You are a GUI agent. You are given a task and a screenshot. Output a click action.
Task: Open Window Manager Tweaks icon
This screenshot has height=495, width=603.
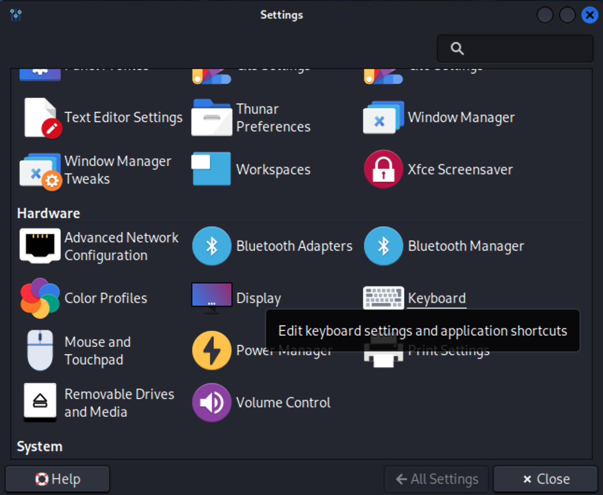pyautogui.click(x=40, y=170)
